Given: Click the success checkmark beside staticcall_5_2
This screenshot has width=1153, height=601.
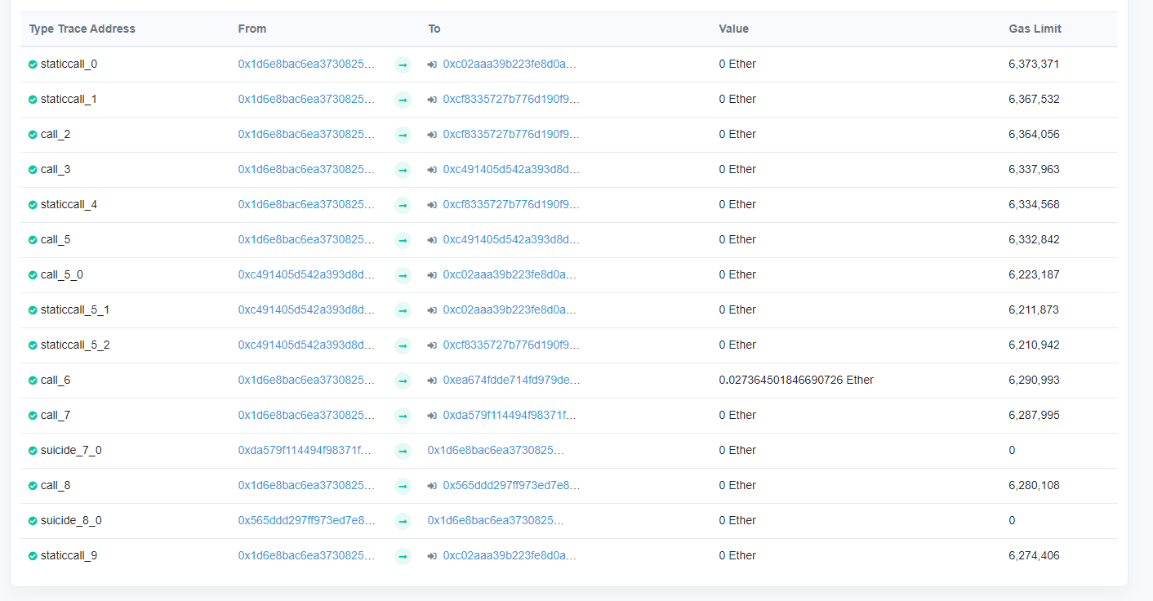Looking at the screenshot, I should 33,345.
